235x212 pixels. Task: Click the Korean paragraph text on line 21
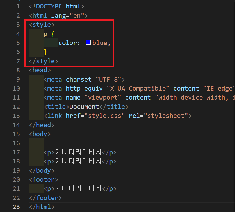(79, 189)
